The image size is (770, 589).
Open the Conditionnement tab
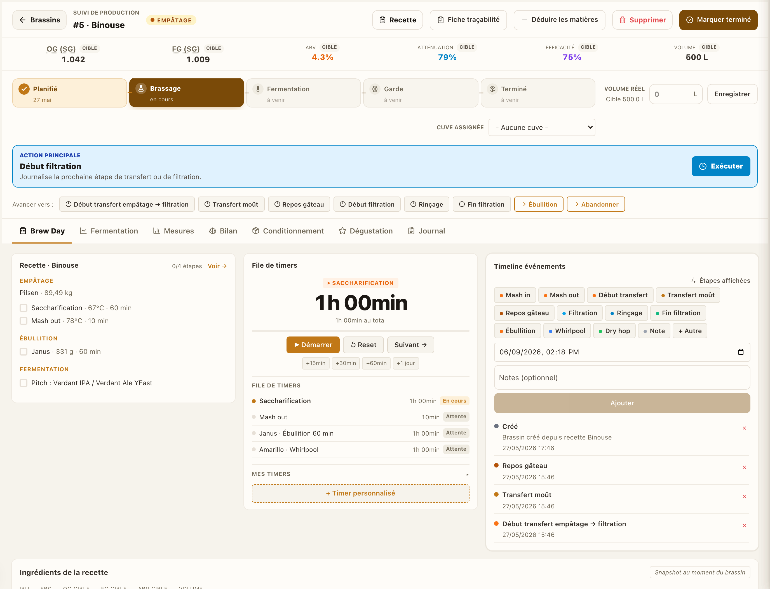[x=288, y=231]
